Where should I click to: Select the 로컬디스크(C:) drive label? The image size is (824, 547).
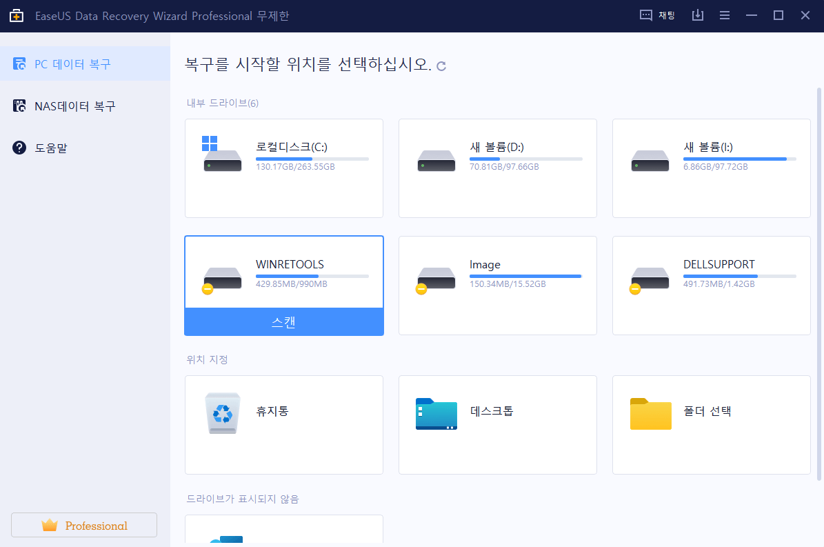click(292, 147)
